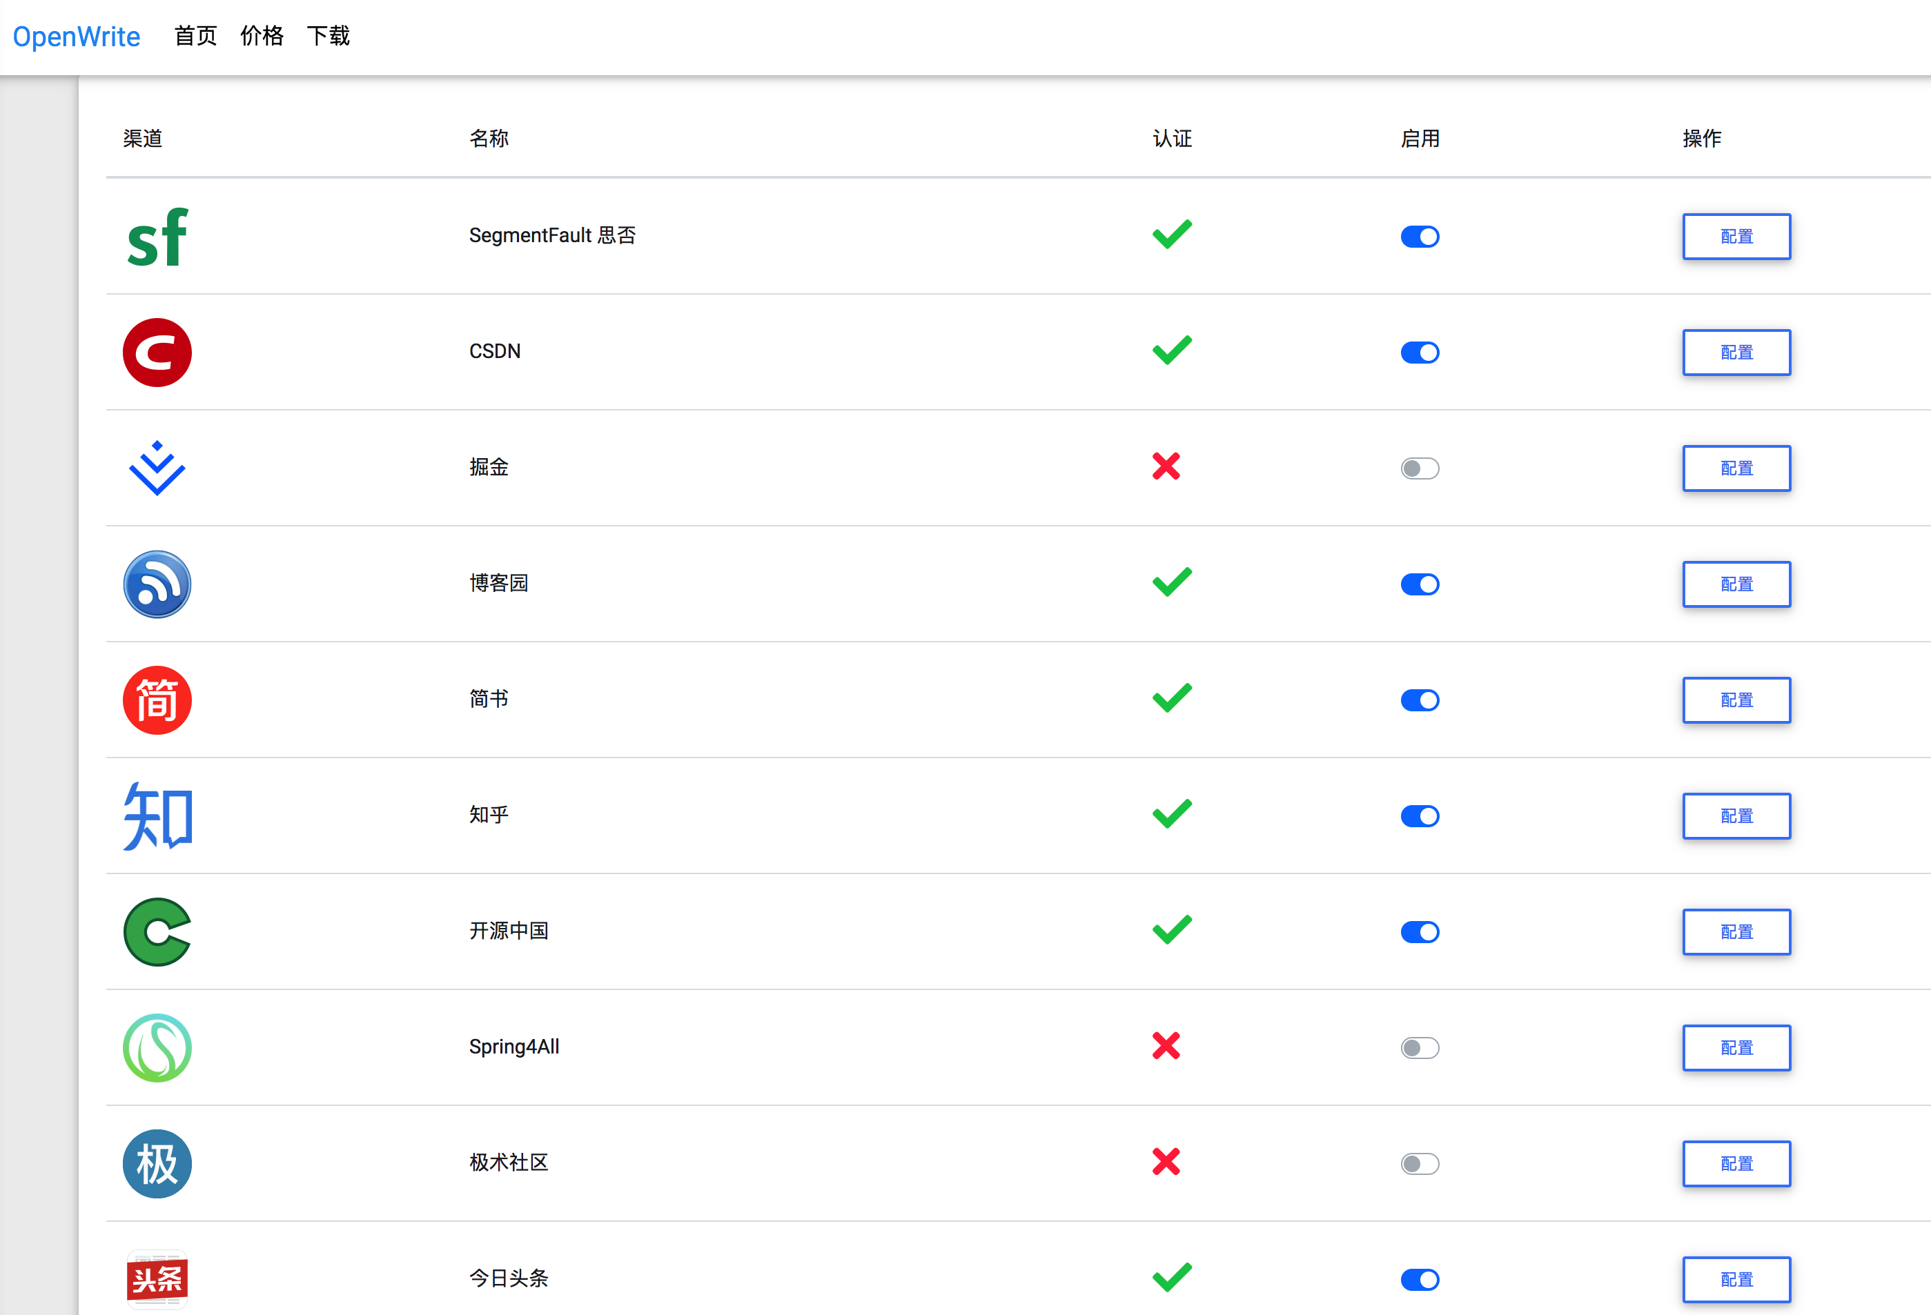Screen dimensions: 1931x1315
Task: Open the 首页 navigation item
Action: (x=195, y=37)
